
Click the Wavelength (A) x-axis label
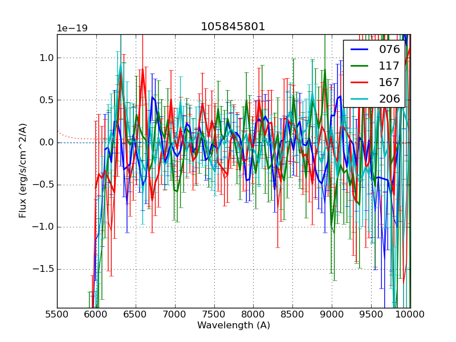[234, 325]
